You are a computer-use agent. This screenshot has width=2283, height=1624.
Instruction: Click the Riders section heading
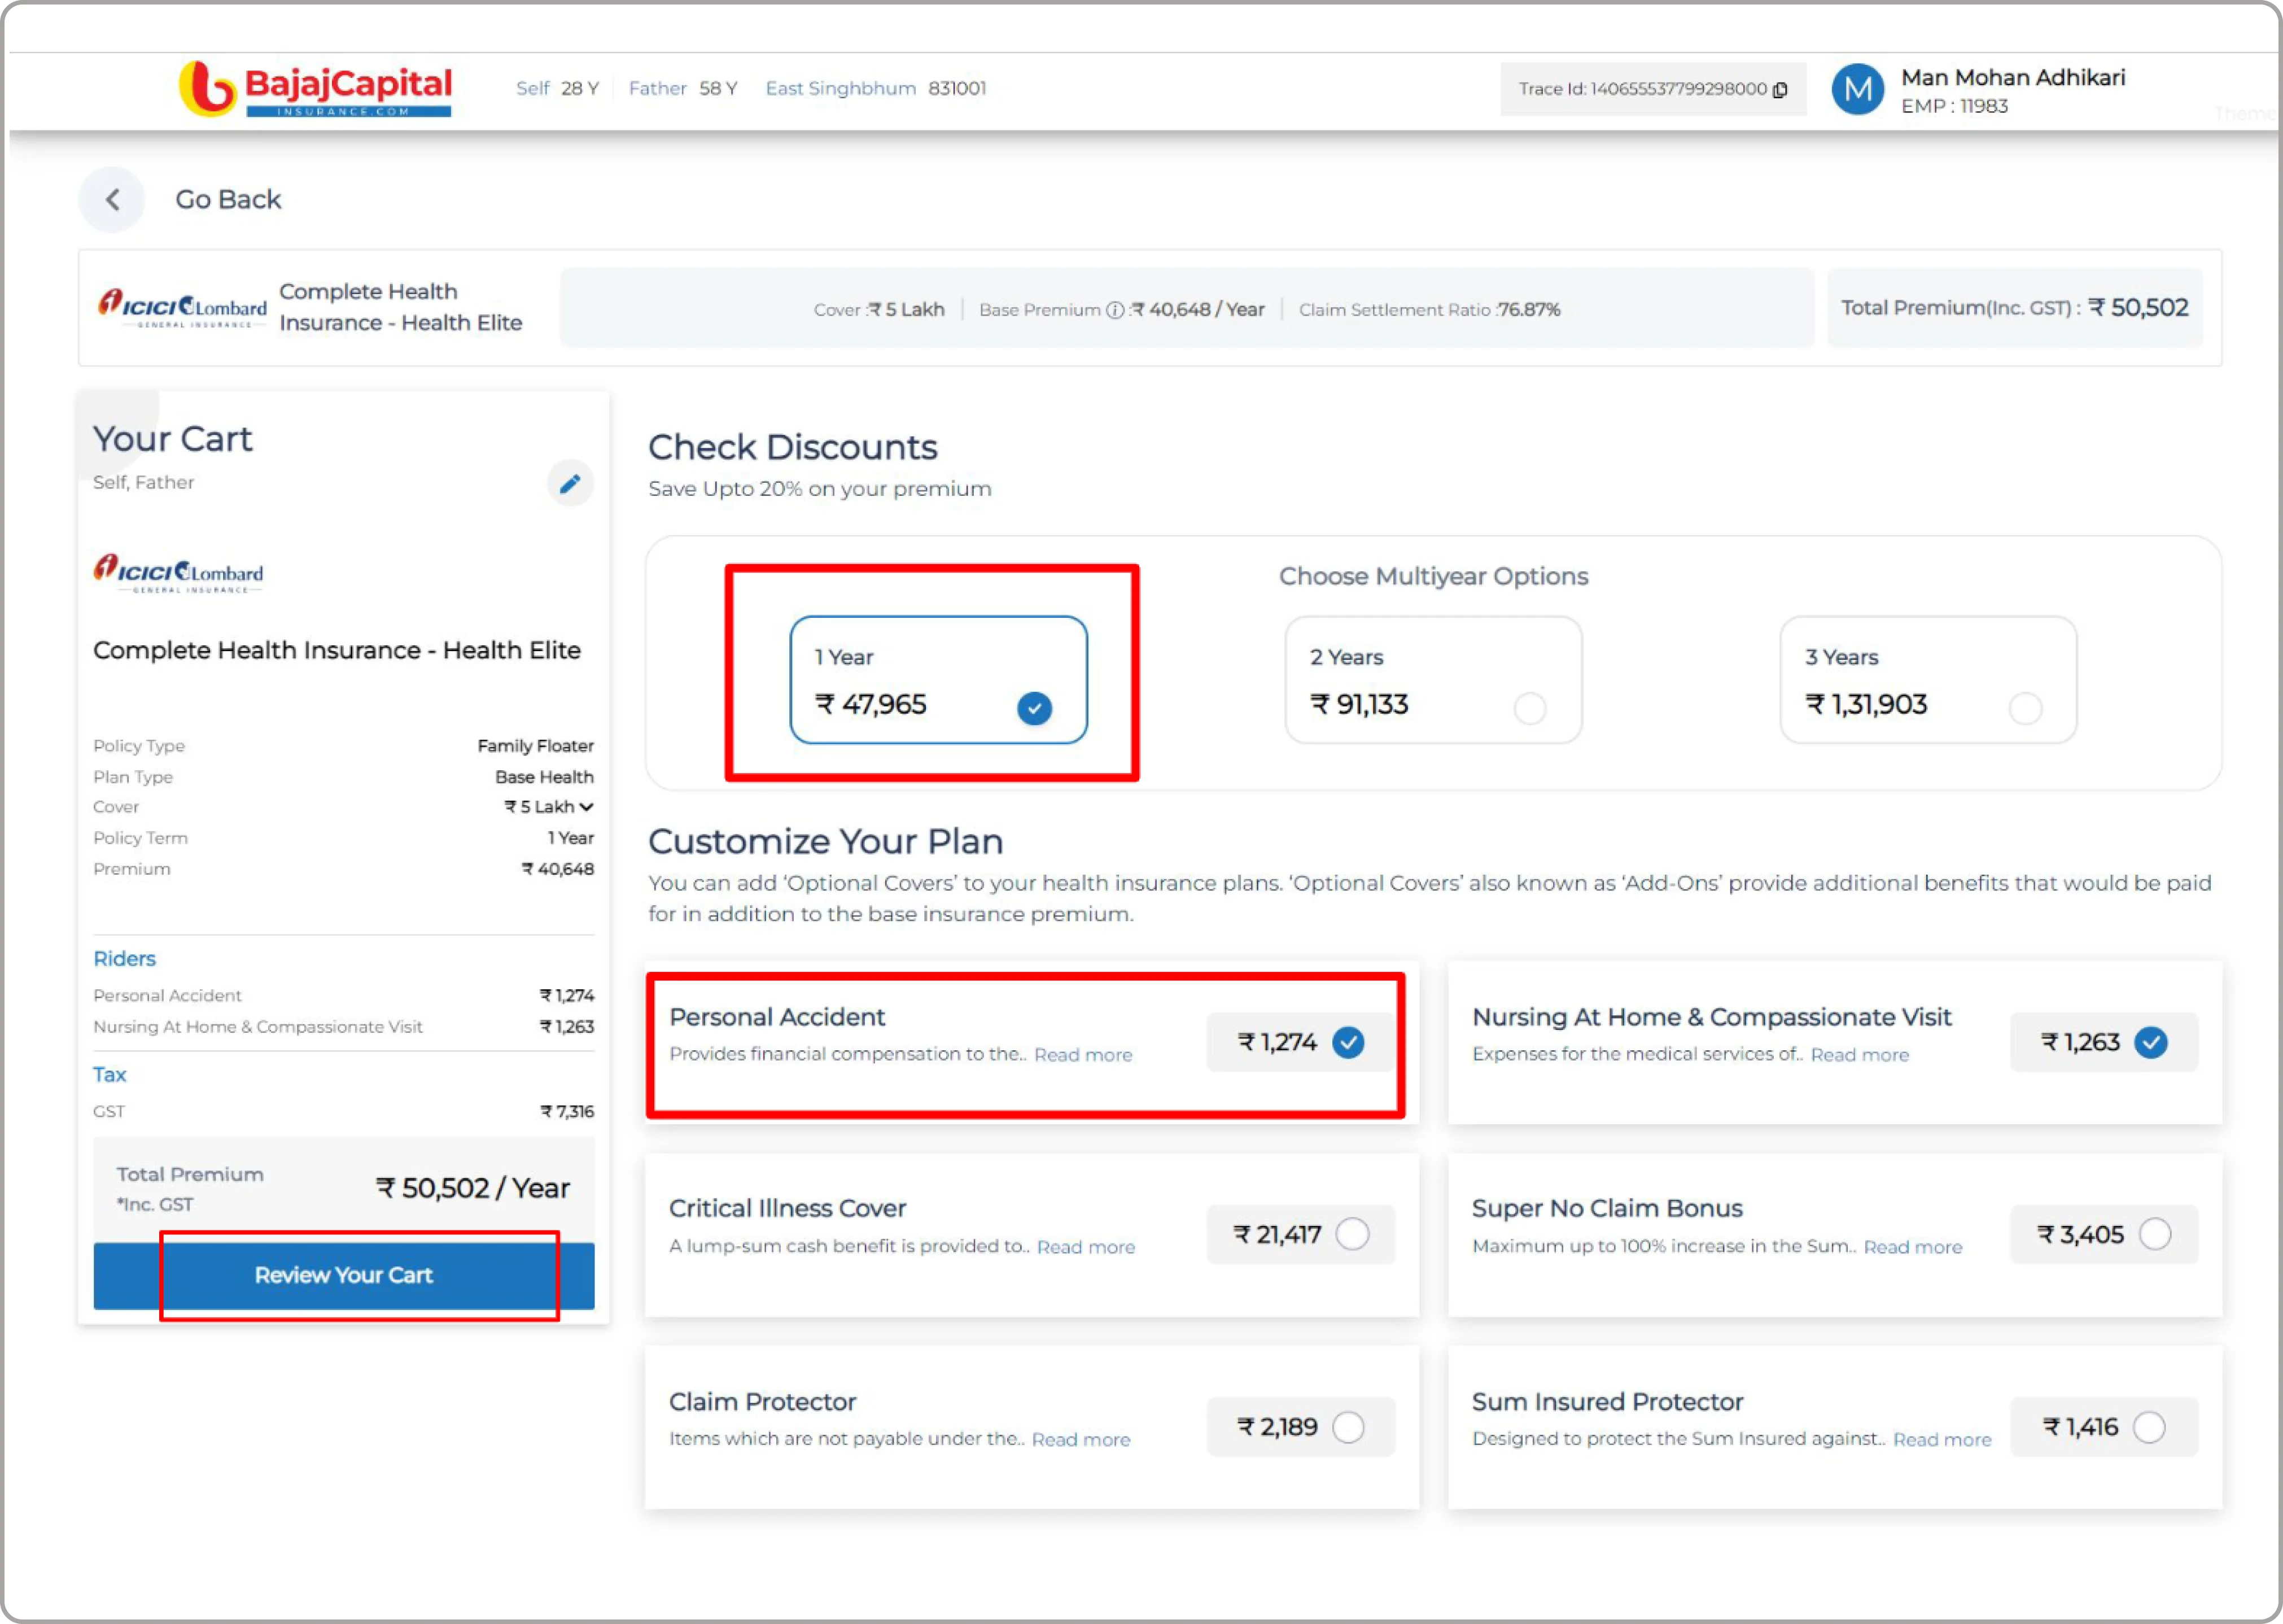(x=124, y=959)
